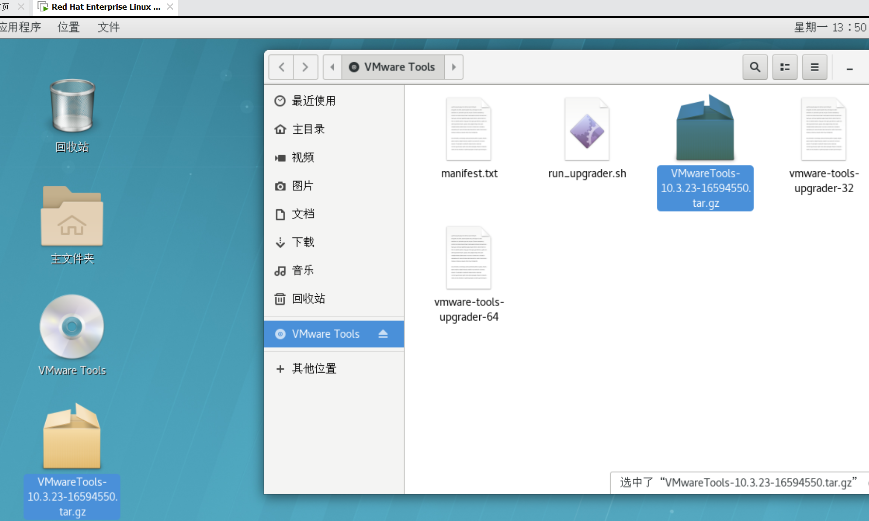Viewport: 869px width, 521px height.
Task: Open Music (音乐) sidebar location
Action: [x=334, y=270]
